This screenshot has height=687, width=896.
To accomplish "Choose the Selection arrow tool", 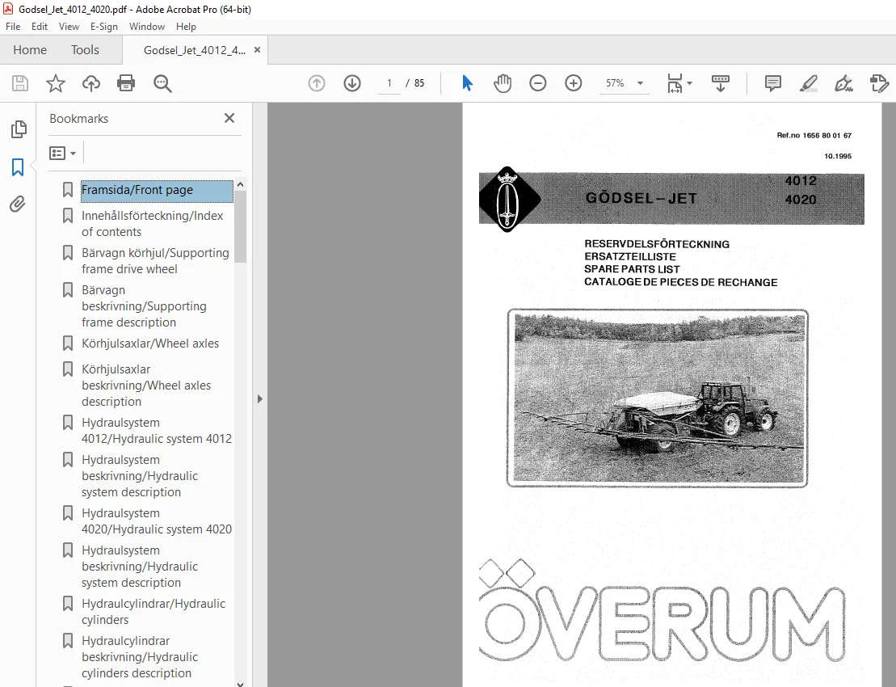I will point(467,83).
